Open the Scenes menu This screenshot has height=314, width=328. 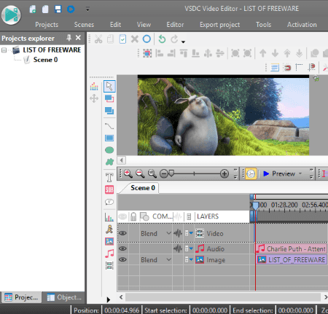pyautogui.click(x=84, y=25)
